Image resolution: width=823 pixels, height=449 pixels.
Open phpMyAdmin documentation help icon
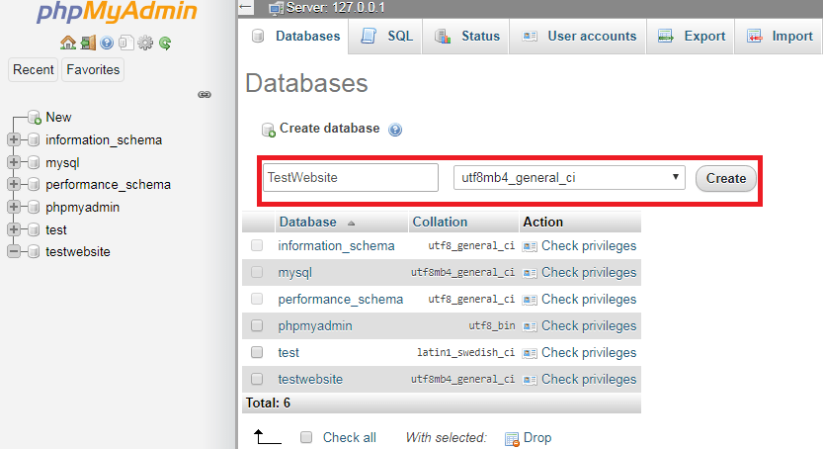[107, 43]
